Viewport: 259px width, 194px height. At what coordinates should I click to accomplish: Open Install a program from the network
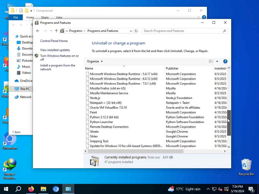[x=58, y=67]
